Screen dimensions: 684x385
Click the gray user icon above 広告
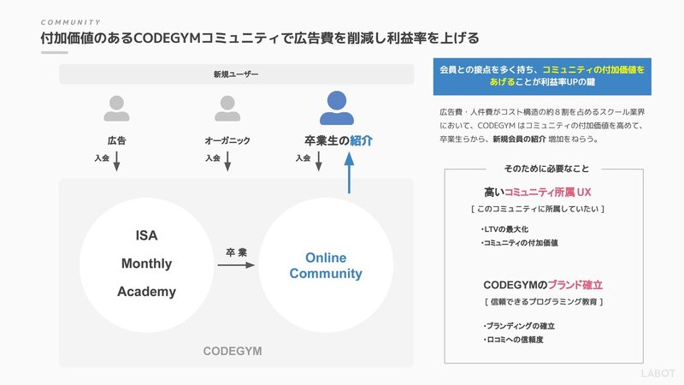116,109
